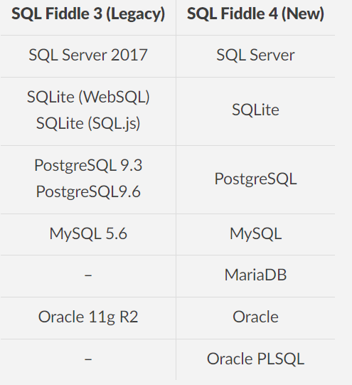352x385 pixels.
Task: Click the SQL Fiddle 3 (Legacy) header
Action: pyautogui.click(x=88, y=14)
